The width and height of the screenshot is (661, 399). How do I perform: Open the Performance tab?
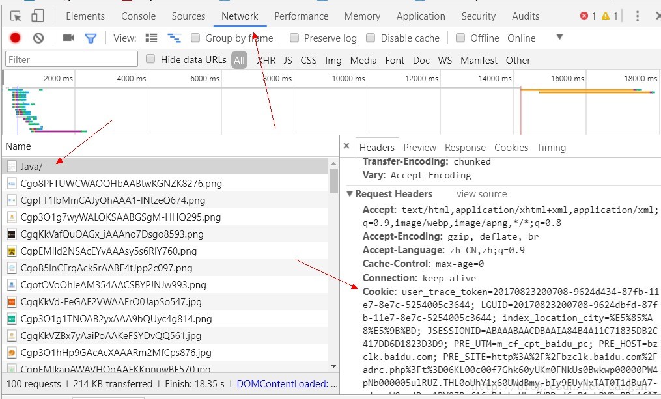302,16
